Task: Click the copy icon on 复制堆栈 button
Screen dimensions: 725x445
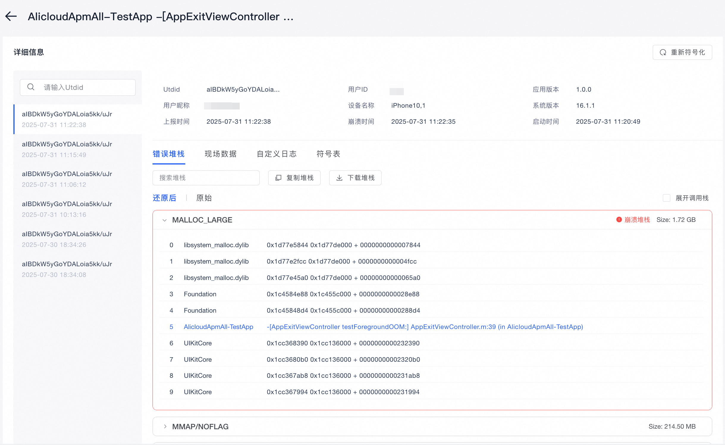Action: 278,178
